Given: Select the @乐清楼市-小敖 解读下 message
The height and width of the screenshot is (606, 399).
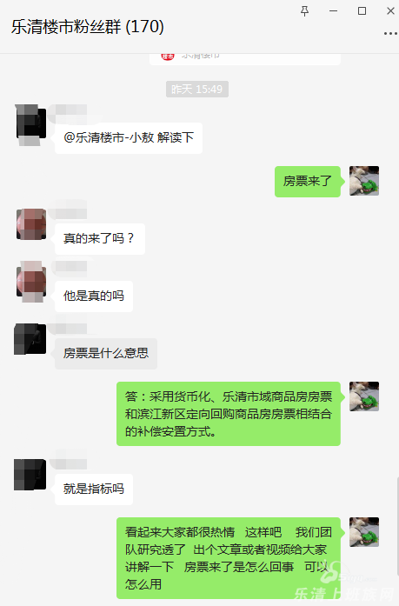Looking at the screenshot, I should pos(129,138).
